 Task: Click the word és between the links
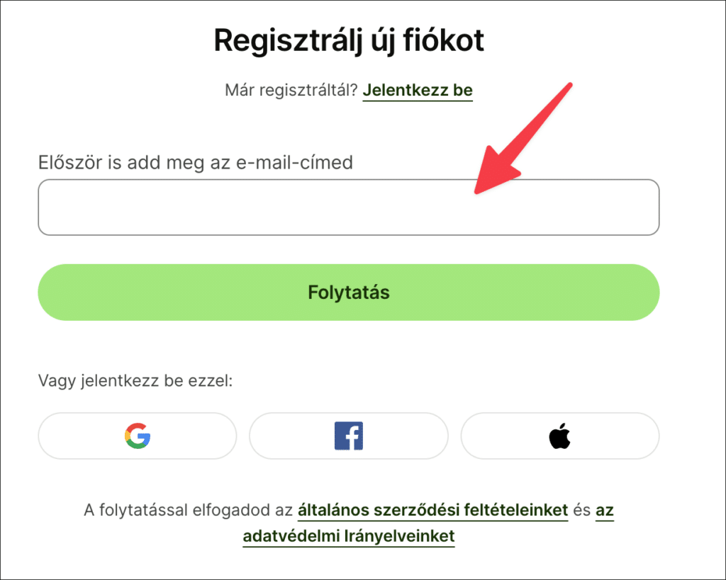coord(581,510)
